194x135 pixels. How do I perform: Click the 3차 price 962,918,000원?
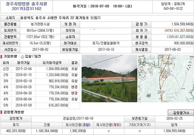(x=58, y=81)
